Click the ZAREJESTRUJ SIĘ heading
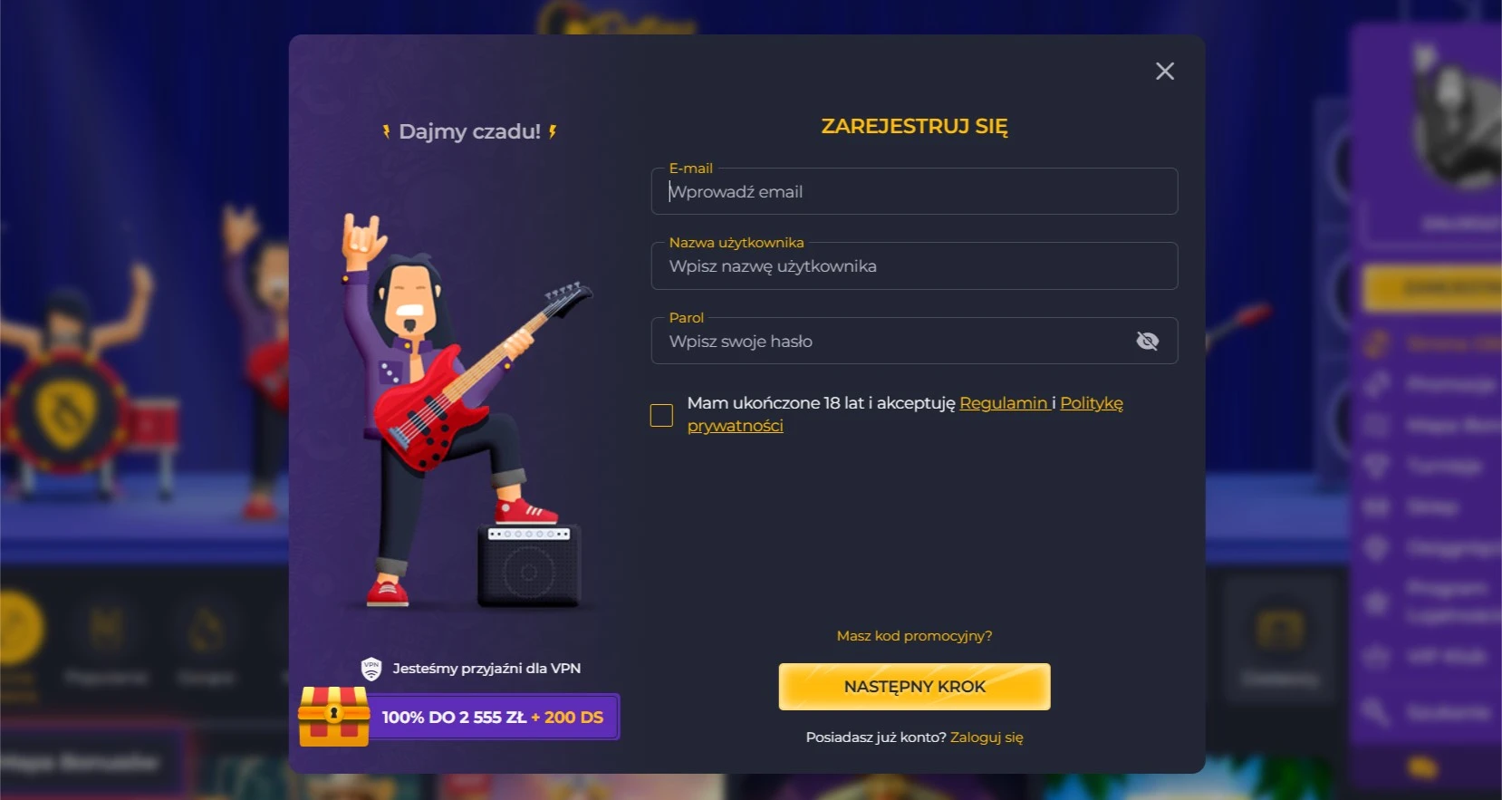Viewport: 1502px width, 800px height. point(914,126)
